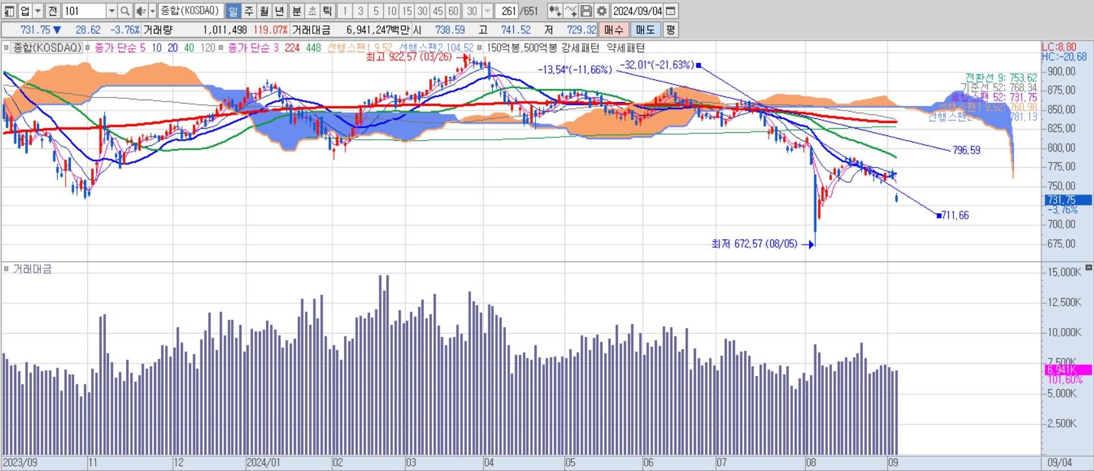Expand the speaker options dropdown arrow
The image size is (1094, 471).
pyautogui.click(x=153, y=11)
